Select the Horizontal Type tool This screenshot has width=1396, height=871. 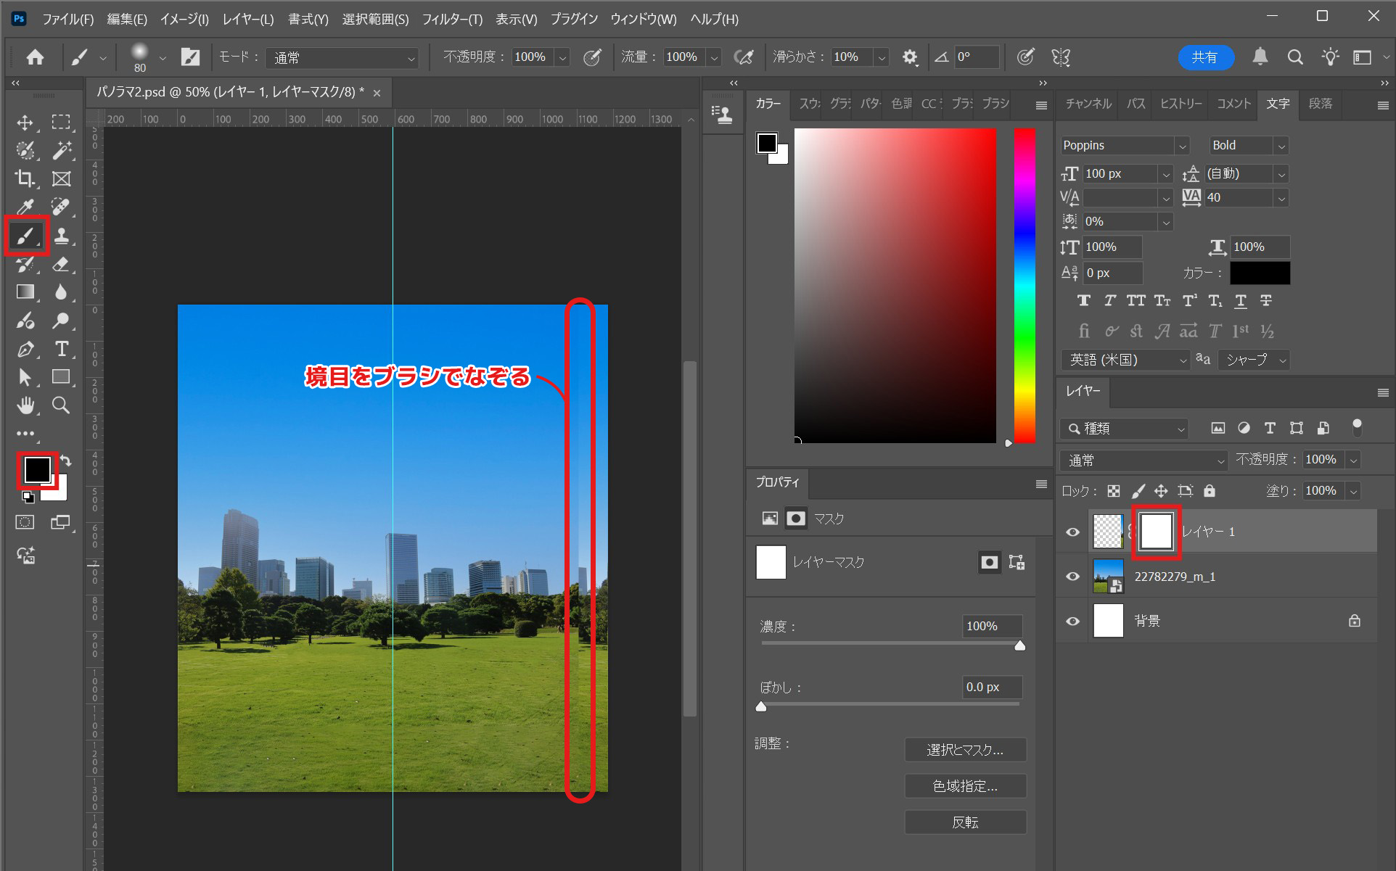pyautogui.click(x=61, y=349)
